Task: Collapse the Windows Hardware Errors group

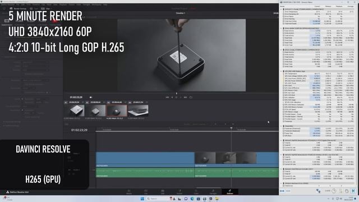Action: [282, 183]
